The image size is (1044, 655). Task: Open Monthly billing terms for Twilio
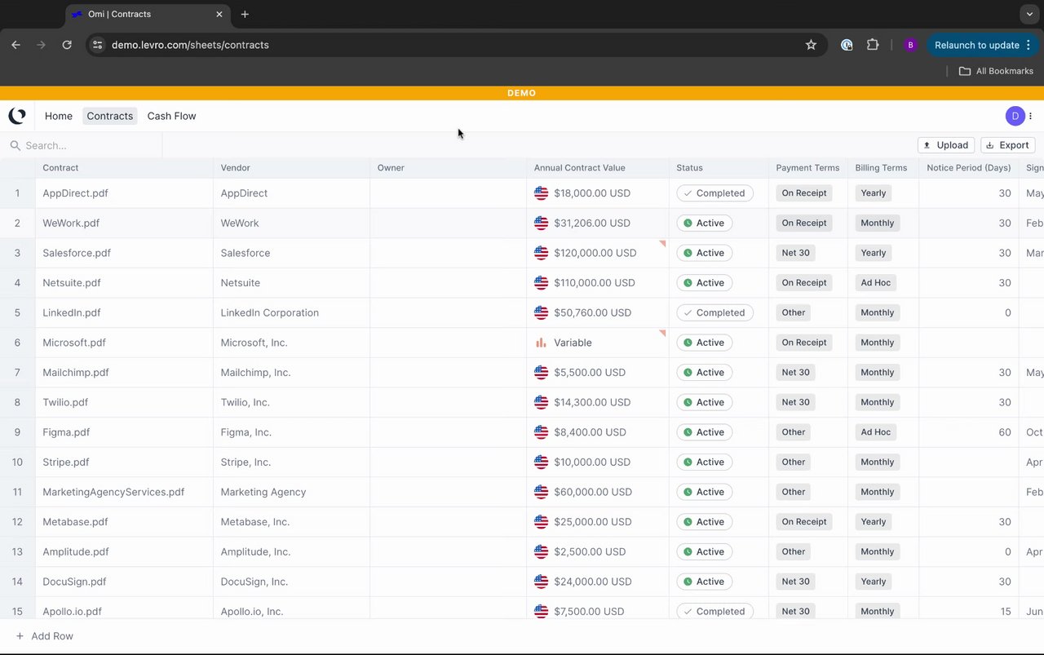[878, 402]
